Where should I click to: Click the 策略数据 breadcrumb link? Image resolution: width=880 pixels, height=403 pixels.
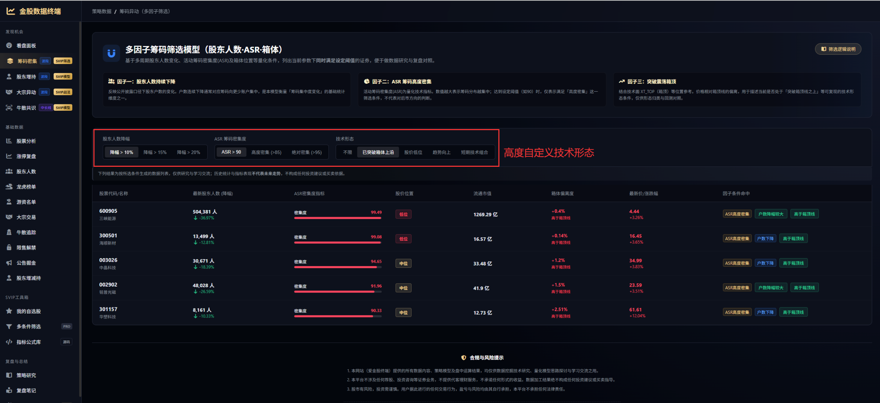(x=102, y=12)
